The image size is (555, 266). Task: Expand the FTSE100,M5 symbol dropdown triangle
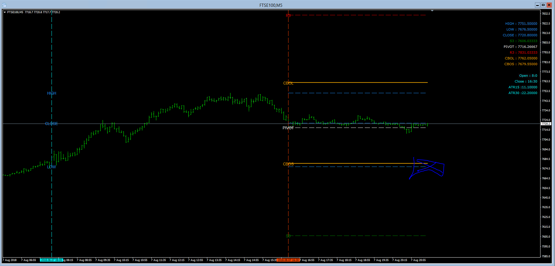(x=5, y=12)
